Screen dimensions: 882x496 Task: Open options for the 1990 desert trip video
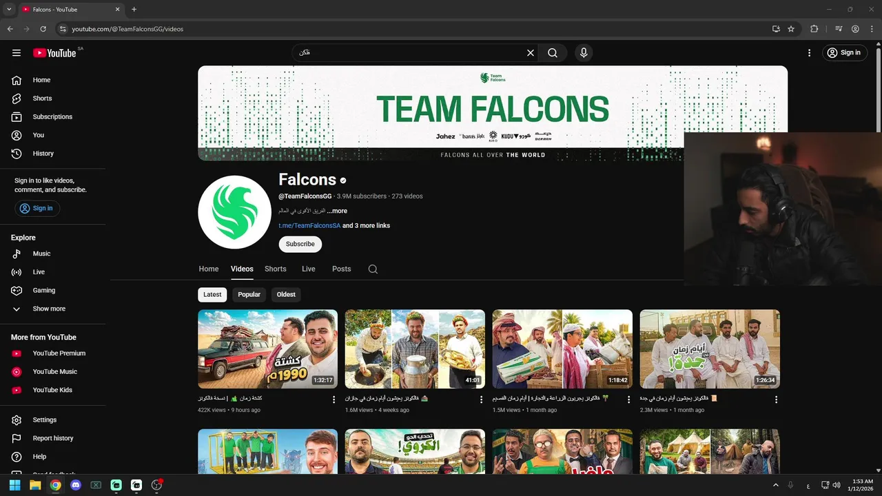tap(334, 400)
